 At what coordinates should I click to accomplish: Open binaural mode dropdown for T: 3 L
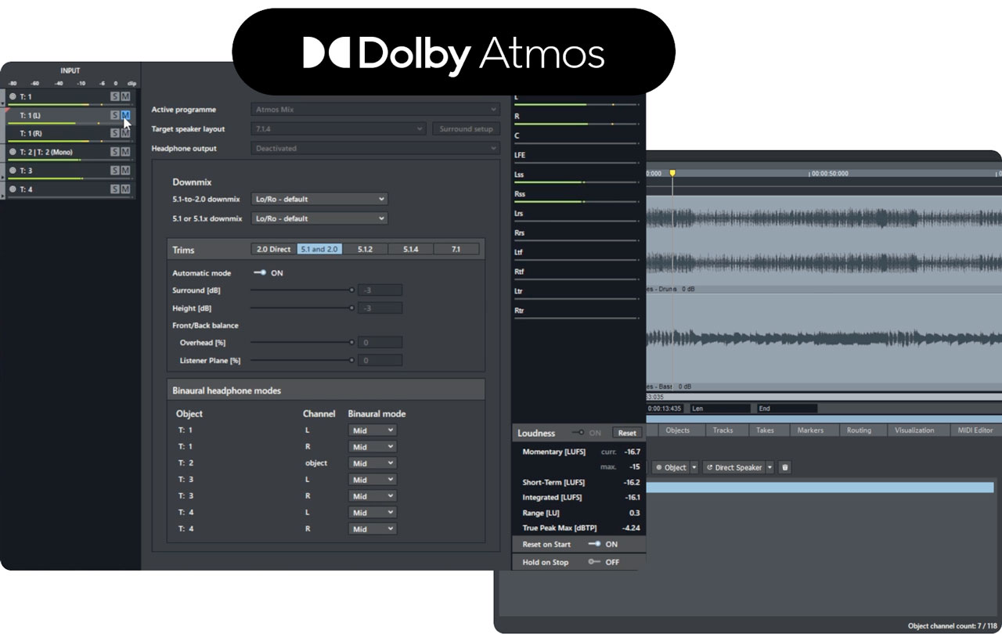[x=373, y=480]
